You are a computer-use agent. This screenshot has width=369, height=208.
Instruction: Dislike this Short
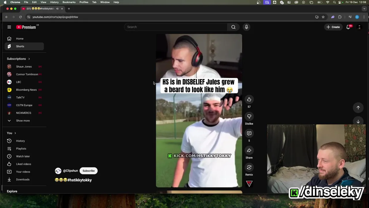249,116
